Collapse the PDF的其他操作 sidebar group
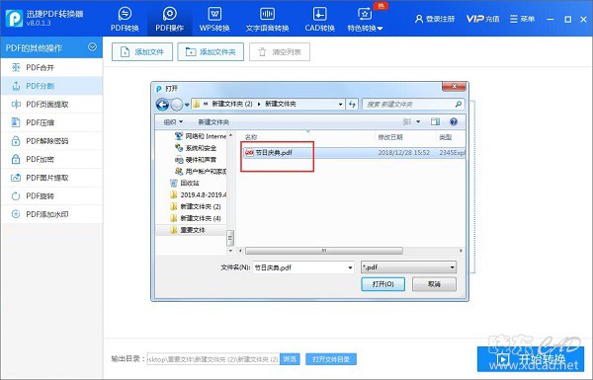This screenshot has height=380, width=593. coord(92,47)
